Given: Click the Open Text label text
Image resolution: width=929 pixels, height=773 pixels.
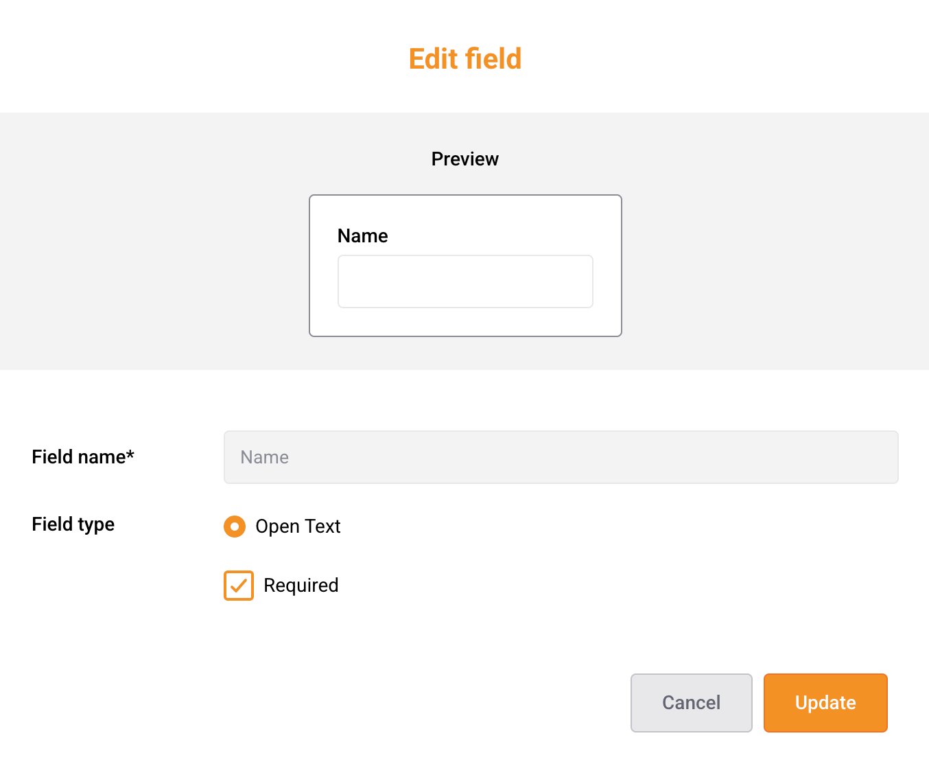Looking at the screenshot, I should click(298, 527).
